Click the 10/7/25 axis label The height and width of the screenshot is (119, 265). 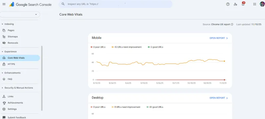tap(176, 83)
